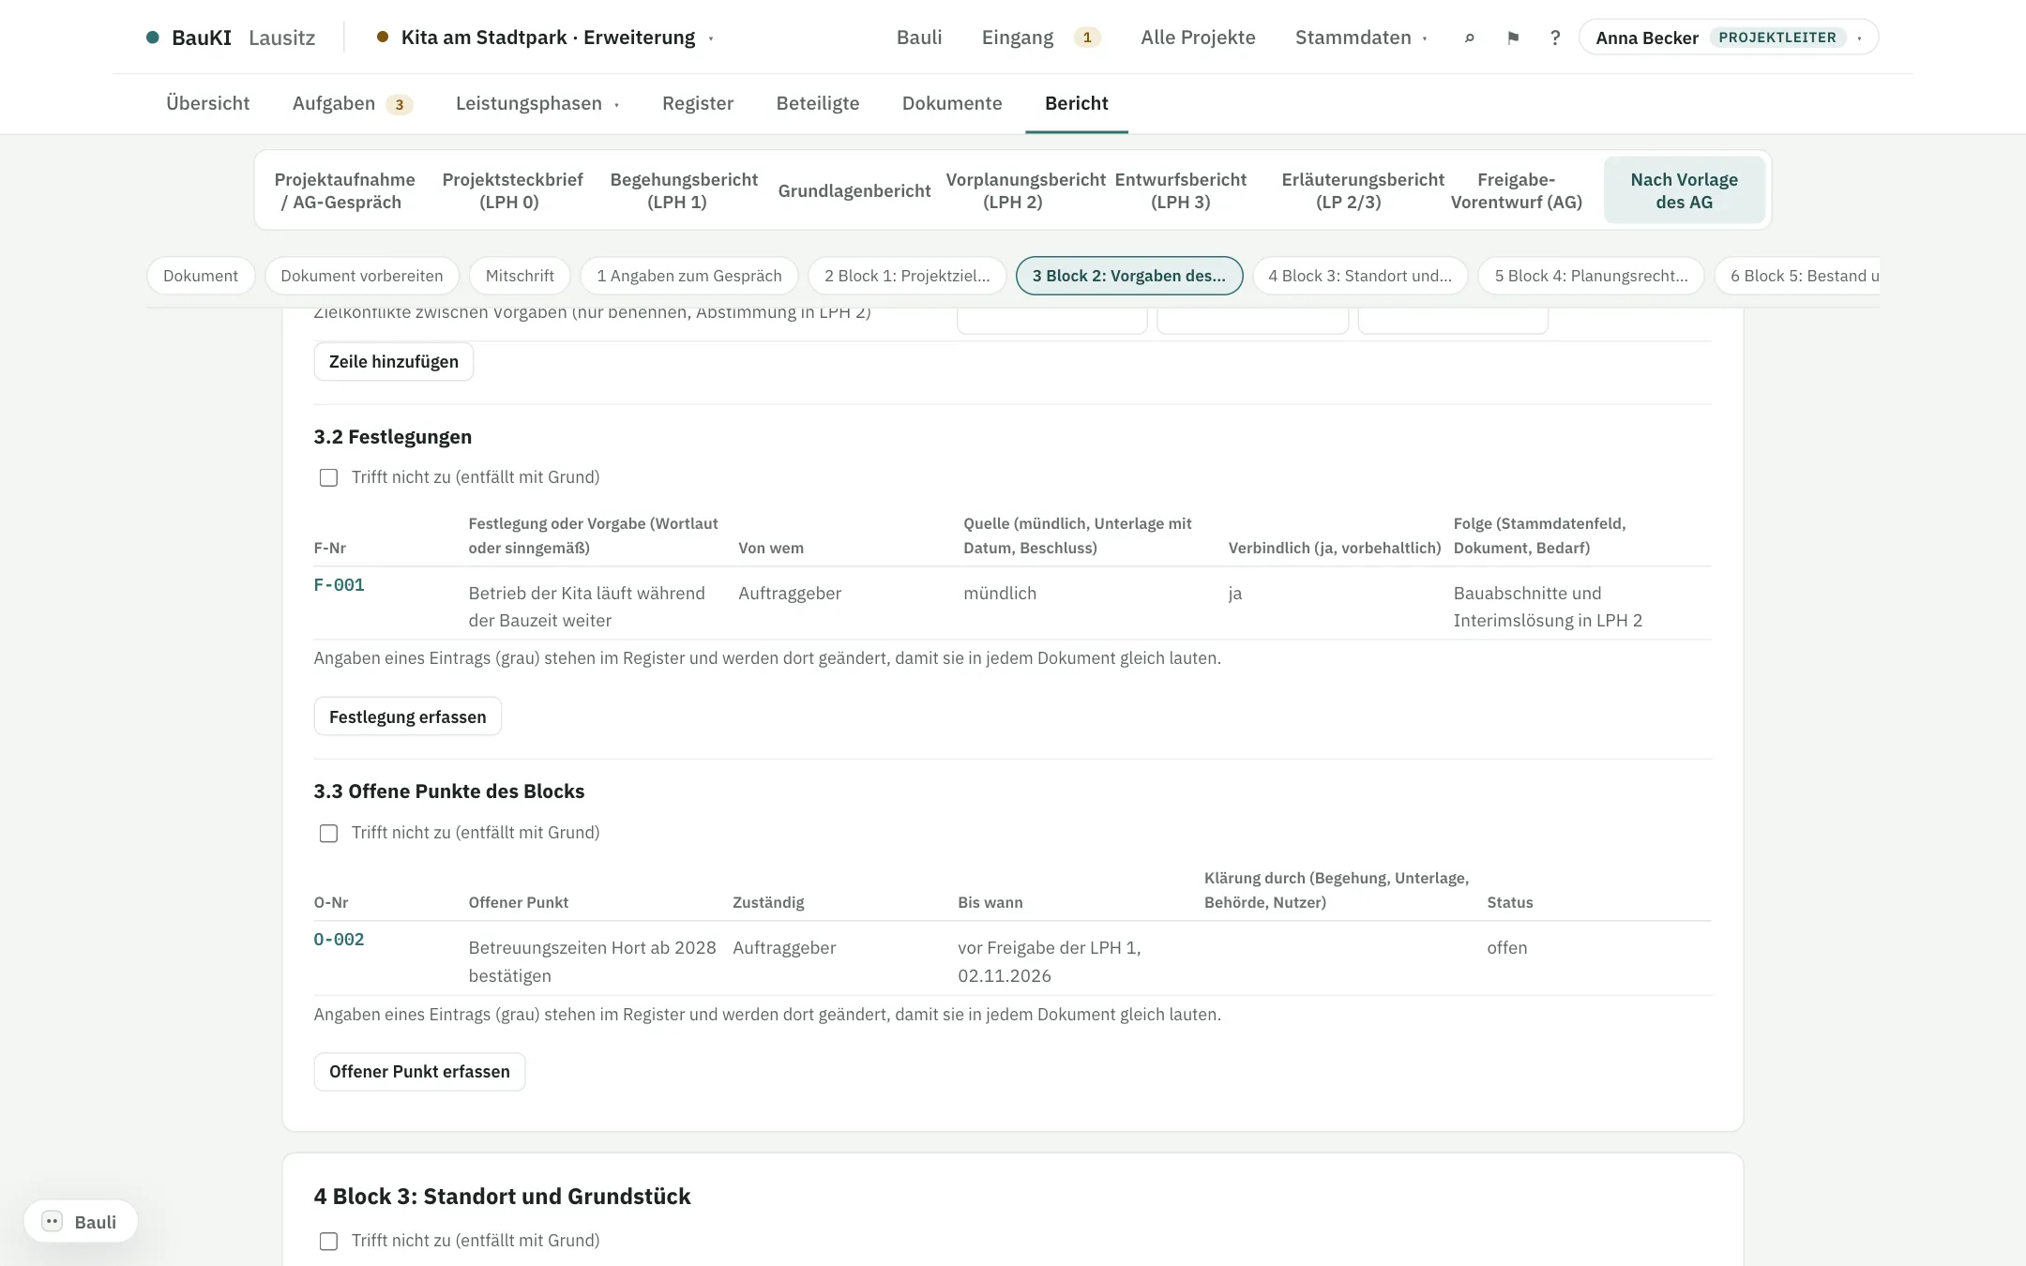The width and height of the screenshot is (2026, 1266).
Task: Click 'Offener Punkt erfassen' button
Action: pos(419,1072)
